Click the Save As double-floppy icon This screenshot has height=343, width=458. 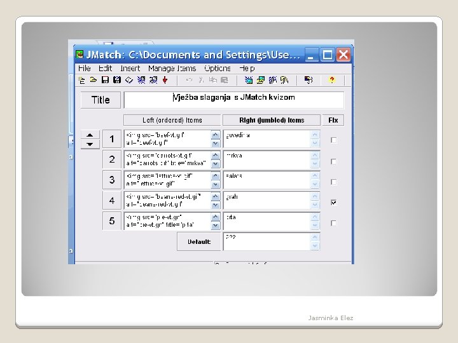click(117, 80)
